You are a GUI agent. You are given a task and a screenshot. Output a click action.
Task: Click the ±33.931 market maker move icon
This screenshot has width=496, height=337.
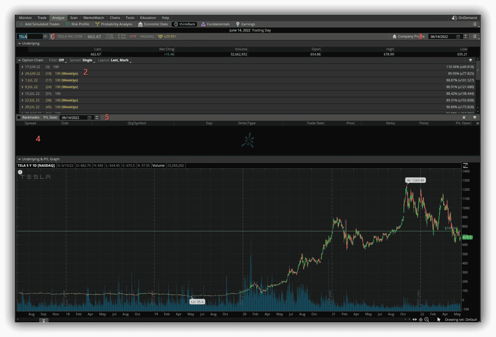(x=167, y=37)
